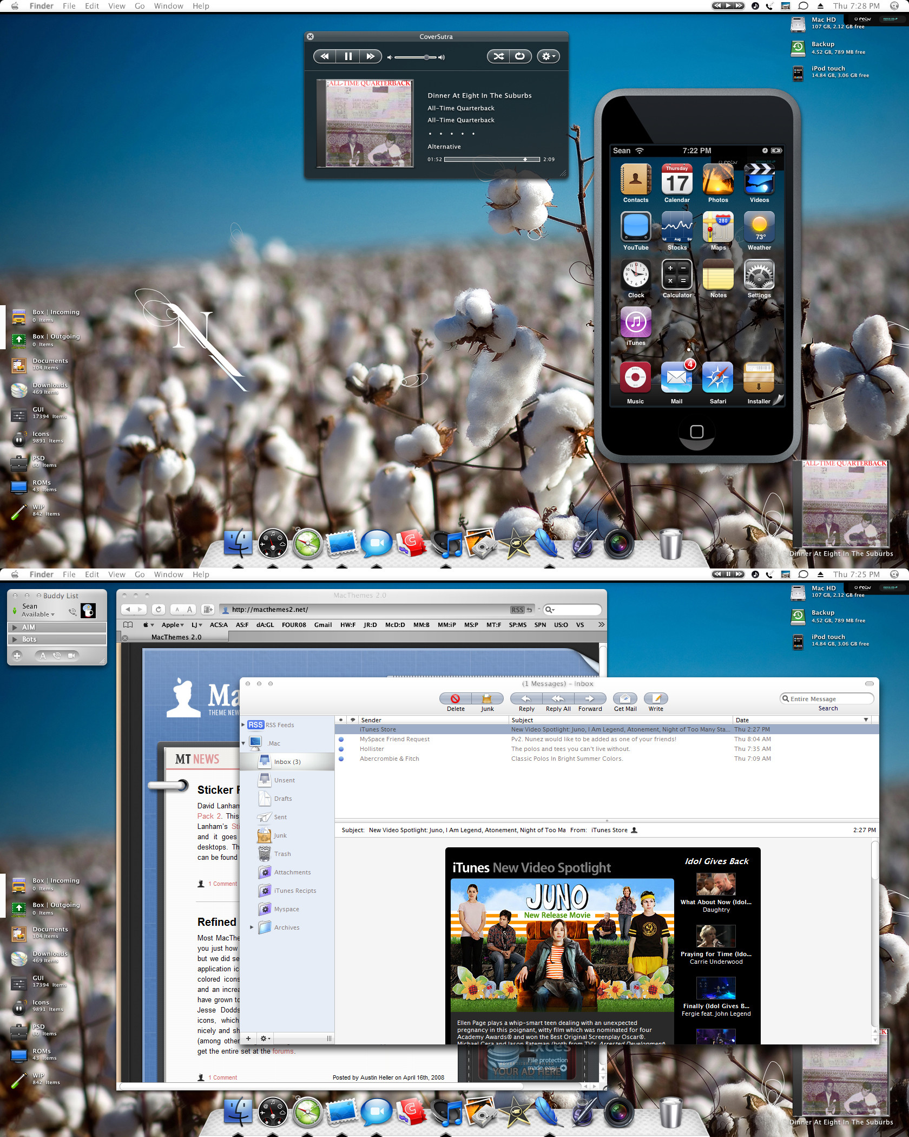
Task: Open the purple iTunes app icon
Action: click(x=636, y=323)
